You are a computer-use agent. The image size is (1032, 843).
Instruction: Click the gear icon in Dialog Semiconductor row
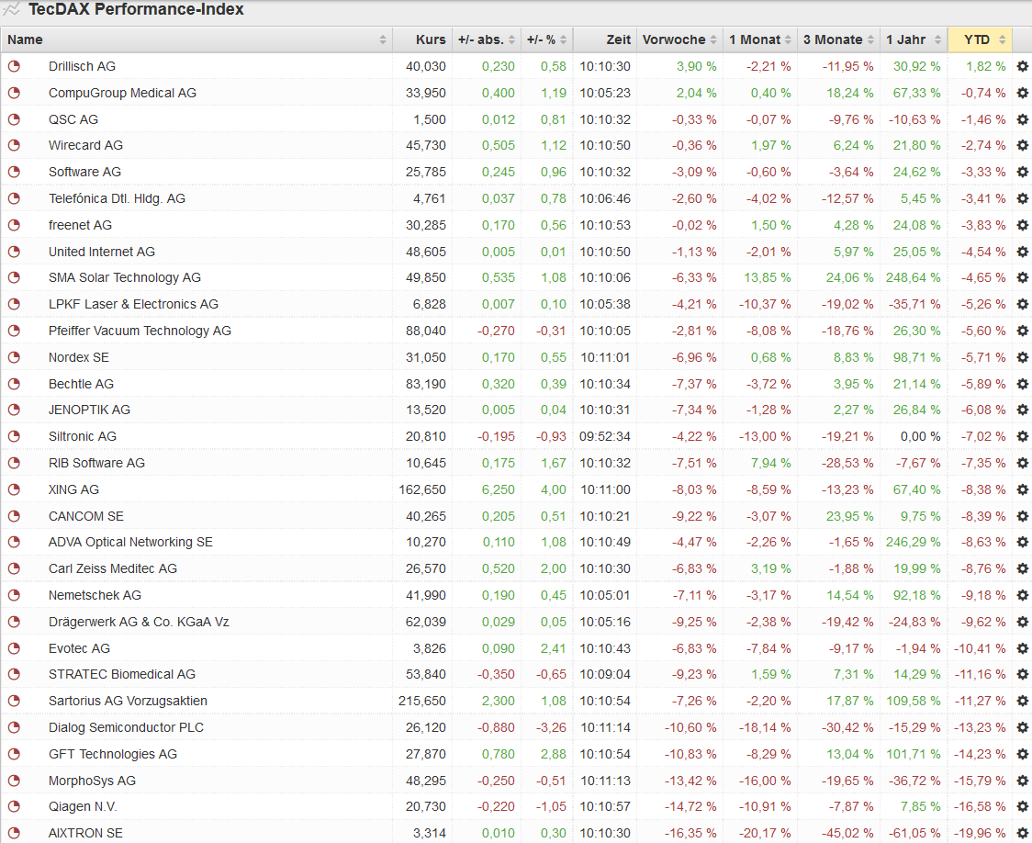pos(1022,728)
